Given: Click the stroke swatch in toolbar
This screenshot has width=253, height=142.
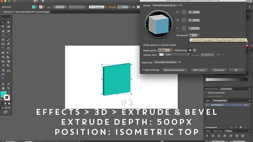Looking at the screenshot, I should [7, 97].
